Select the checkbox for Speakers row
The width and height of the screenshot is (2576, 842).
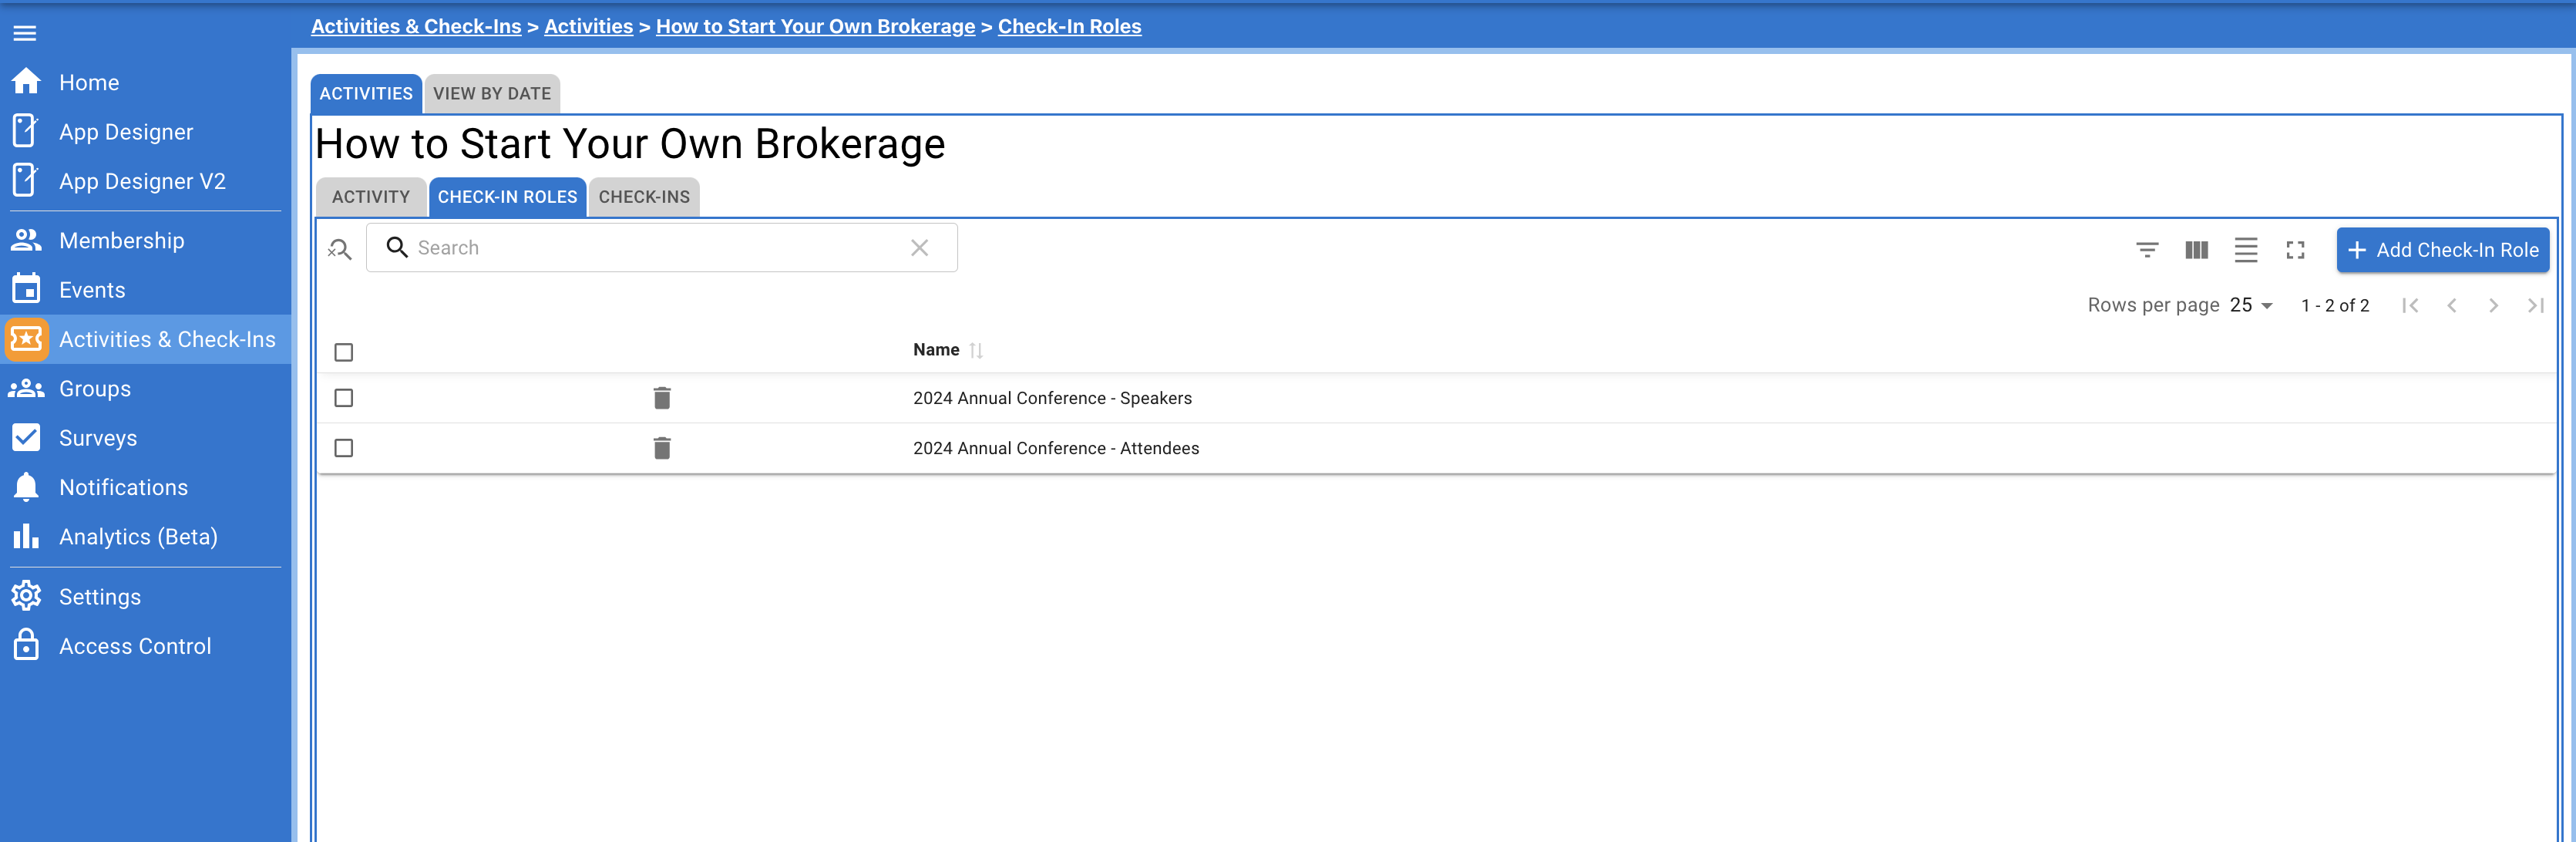click(344, 398)
